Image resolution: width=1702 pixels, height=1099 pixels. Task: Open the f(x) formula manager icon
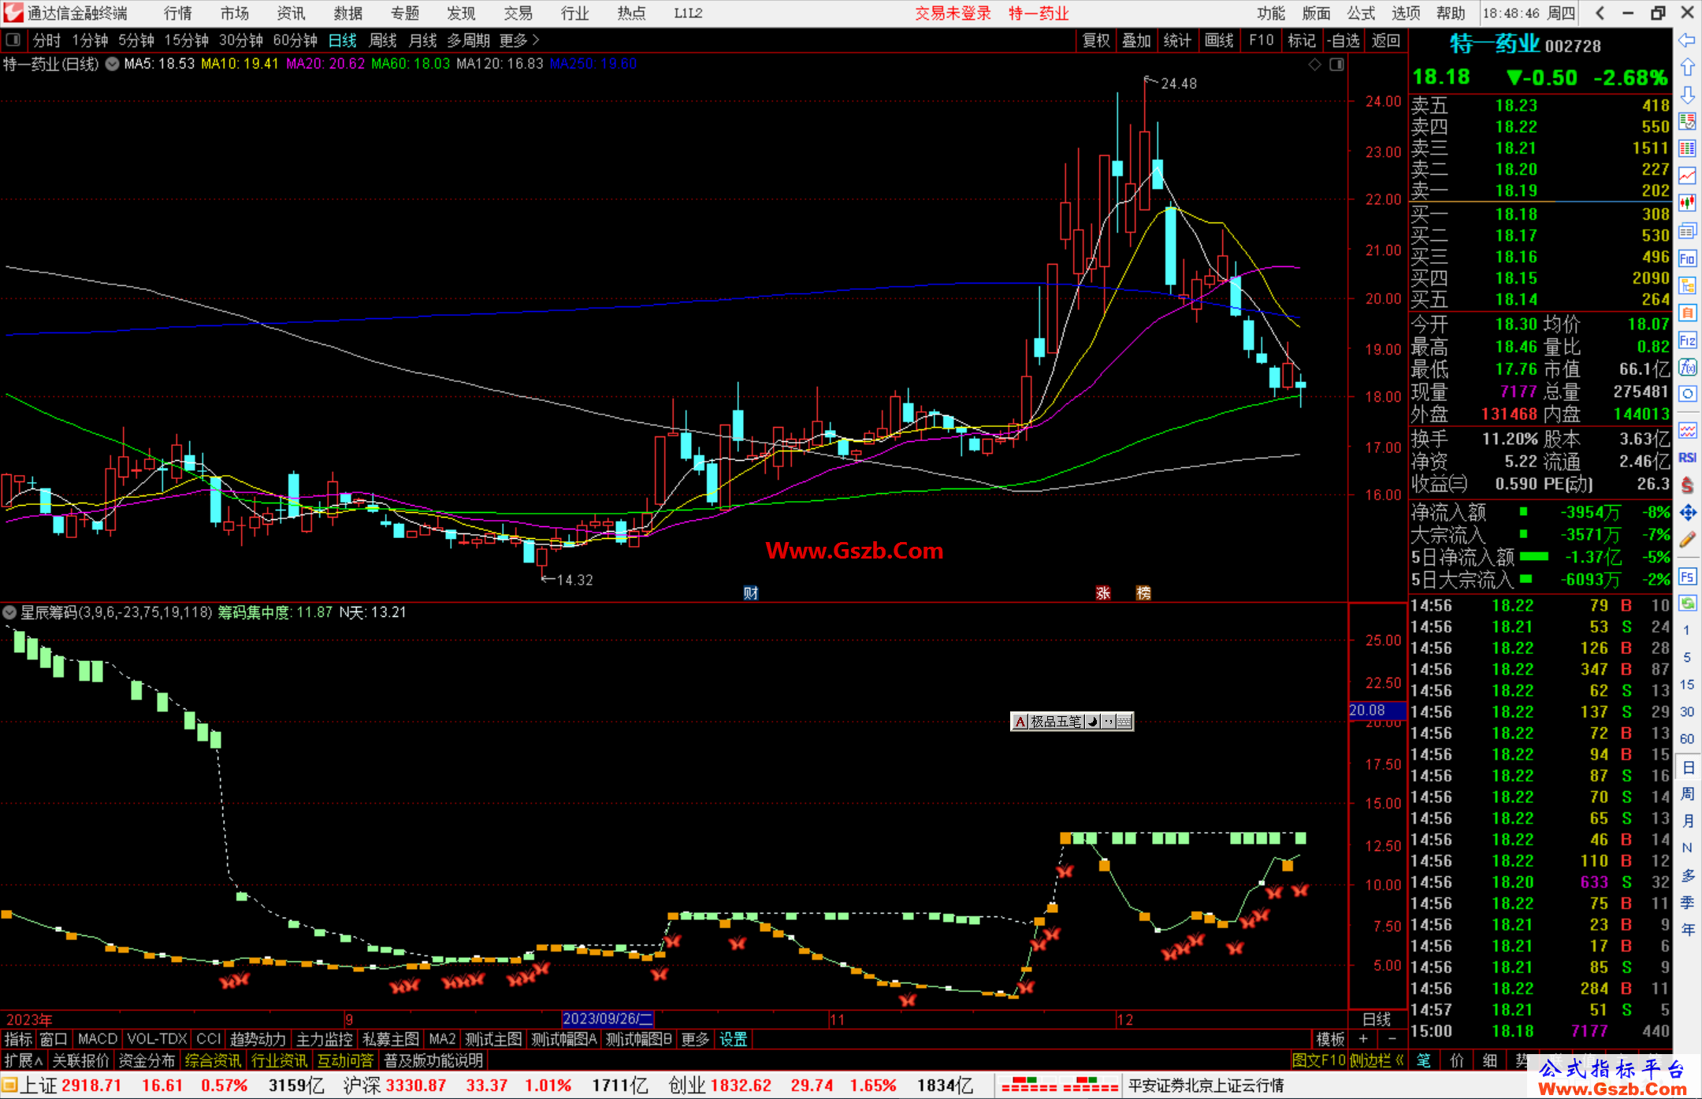click(1687, 367)
